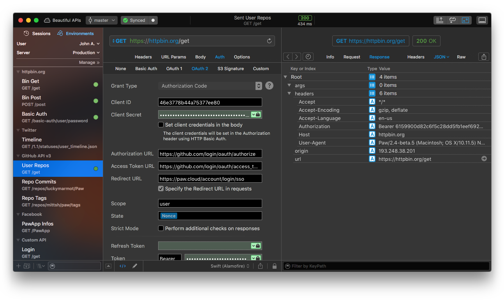Viewport: 504px width, 303px height.
Task: Open the sidebar sort options icon
Action: tap(41, 266)
